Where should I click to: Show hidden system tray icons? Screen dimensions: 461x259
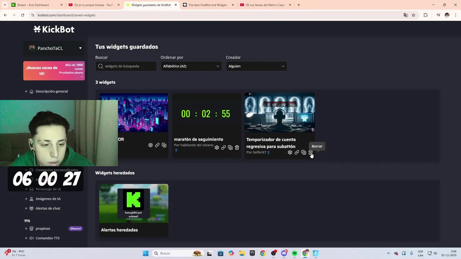click(x=388, y=253)
